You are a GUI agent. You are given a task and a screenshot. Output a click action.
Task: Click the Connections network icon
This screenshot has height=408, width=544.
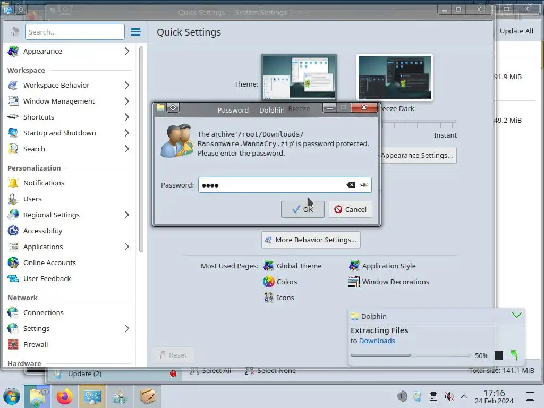(13, 312)
